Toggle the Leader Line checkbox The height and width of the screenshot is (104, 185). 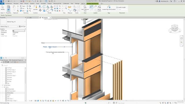(x=13, y=31)
